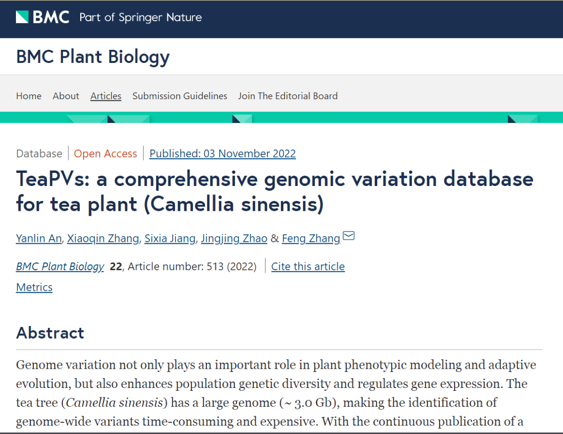
Task: Open Submission Guidelines page
Action: [x=180, y=96]
